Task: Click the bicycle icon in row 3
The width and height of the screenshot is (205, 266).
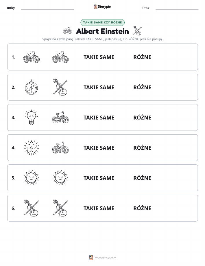Action: click(x=60, y=117)
